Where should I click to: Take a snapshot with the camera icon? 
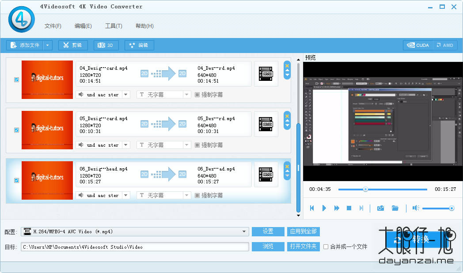(381, 208)
